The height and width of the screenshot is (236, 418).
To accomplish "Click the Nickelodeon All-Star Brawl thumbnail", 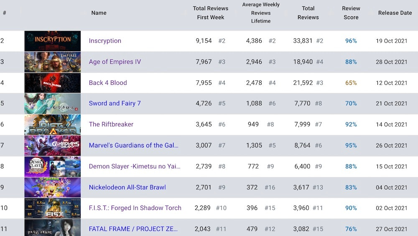I will (53, 187).
